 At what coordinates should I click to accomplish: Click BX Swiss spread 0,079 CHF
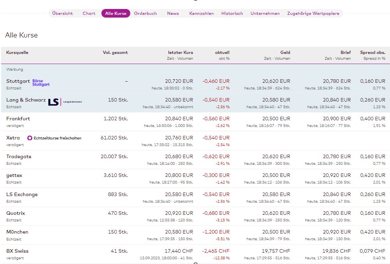coord(372,251)
